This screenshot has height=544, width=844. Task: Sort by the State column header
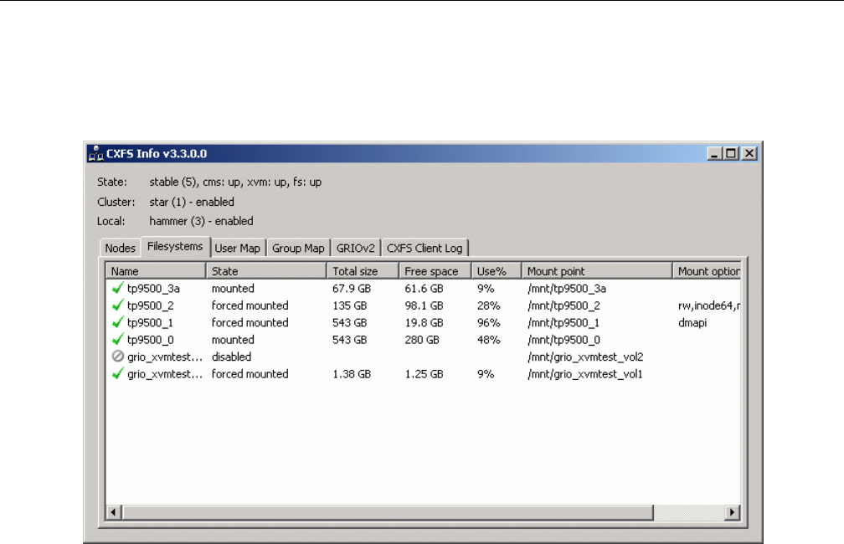point(266,271)
